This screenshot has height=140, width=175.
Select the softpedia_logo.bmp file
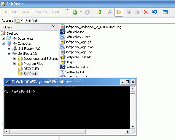tap(79, 47)
